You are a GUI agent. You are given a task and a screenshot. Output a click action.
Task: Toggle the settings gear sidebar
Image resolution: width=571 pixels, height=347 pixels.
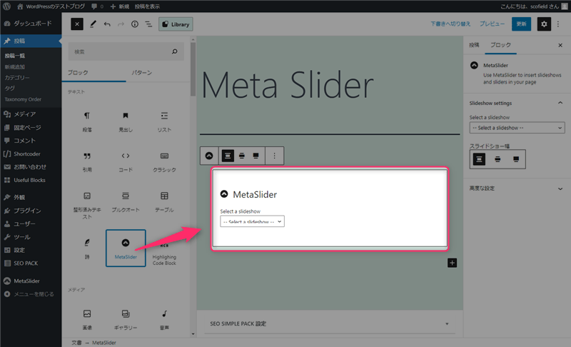pyautogui.click(x=544, y=24)
